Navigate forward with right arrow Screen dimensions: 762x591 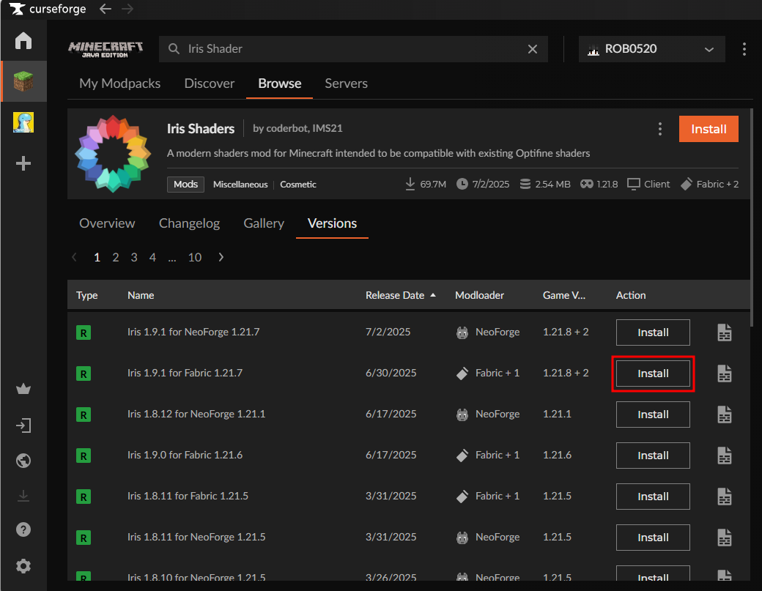127,9
